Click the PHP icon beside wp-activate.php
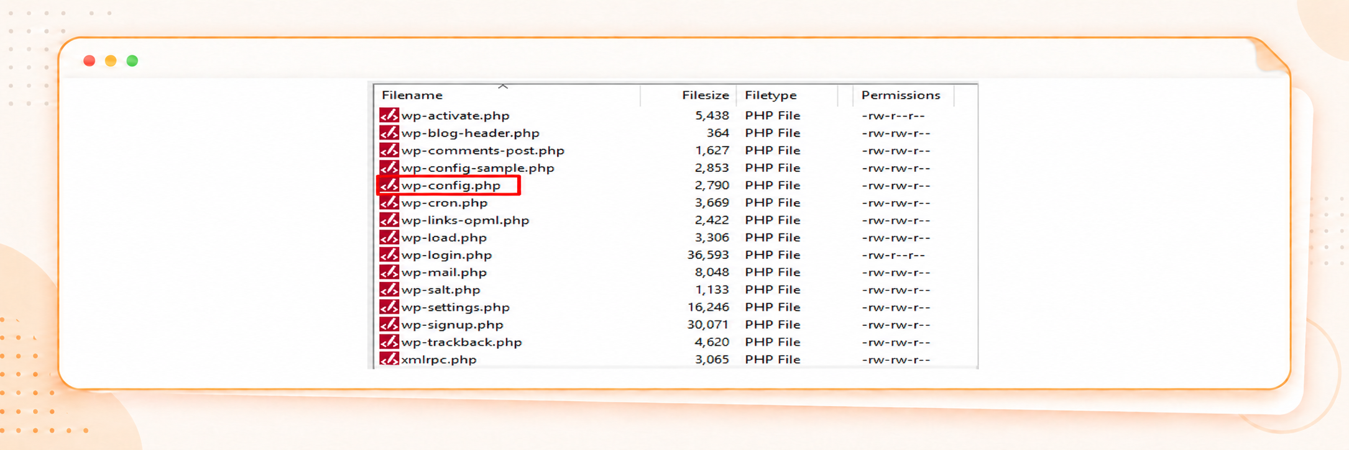The height and width of the screenshot is (450, 1349). tap(389, 115)
